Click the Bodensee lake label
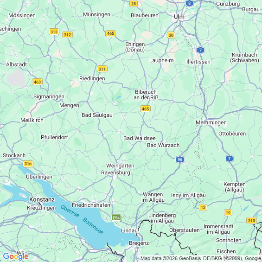Screen dimensions: 262x262 click(x=93, y=226)
